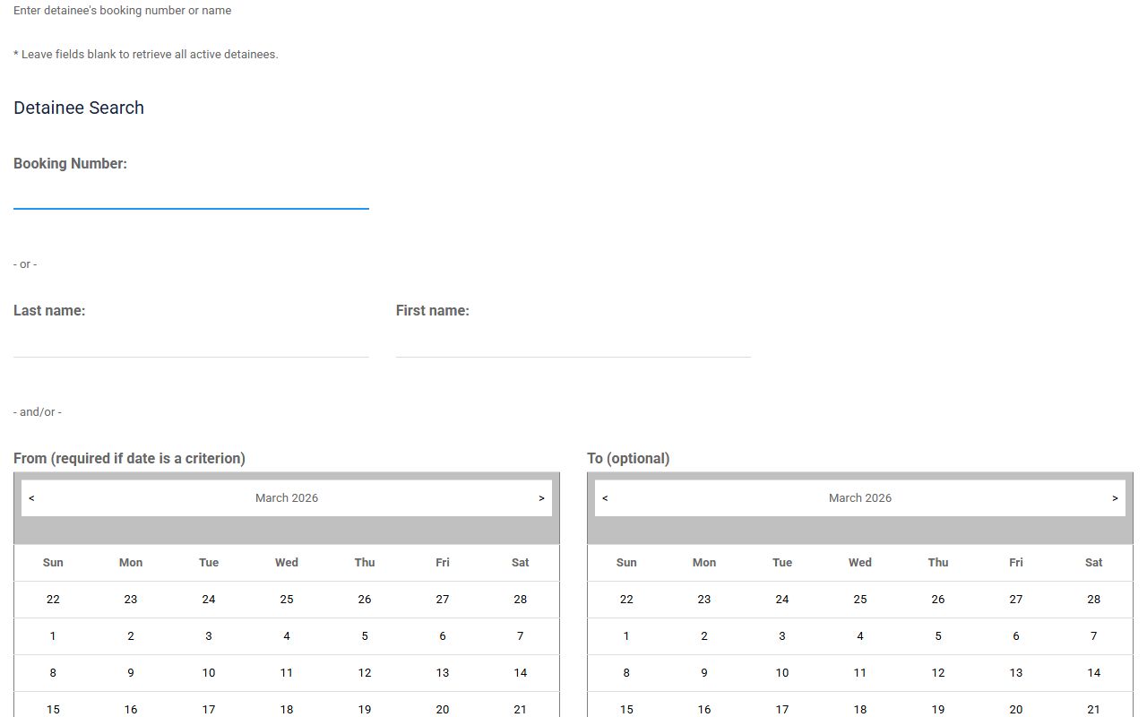
Task: Select date 28 in the To calendar
Action: [1094, 600]
